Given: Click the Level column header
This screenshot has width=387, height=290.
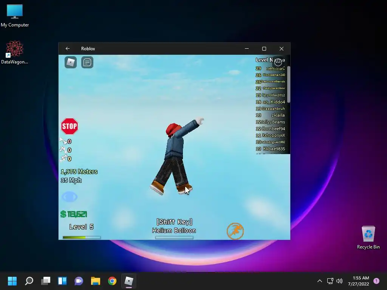Looking at the screenshot, I should pyautogui.click(x=262, y=60).
